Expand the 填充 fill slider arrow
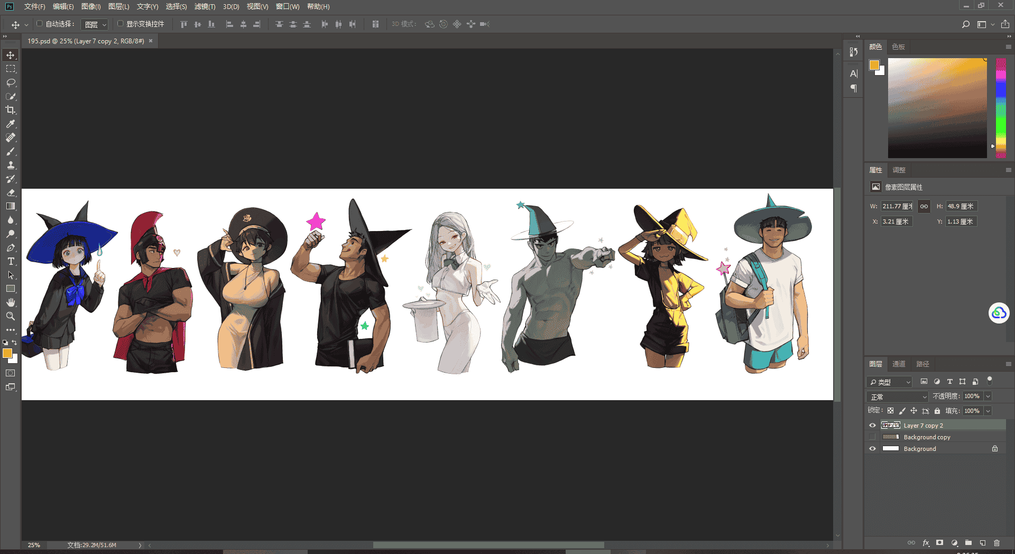Image resolution: width=1015 pixels, height=554 pixels. [988, 411]
